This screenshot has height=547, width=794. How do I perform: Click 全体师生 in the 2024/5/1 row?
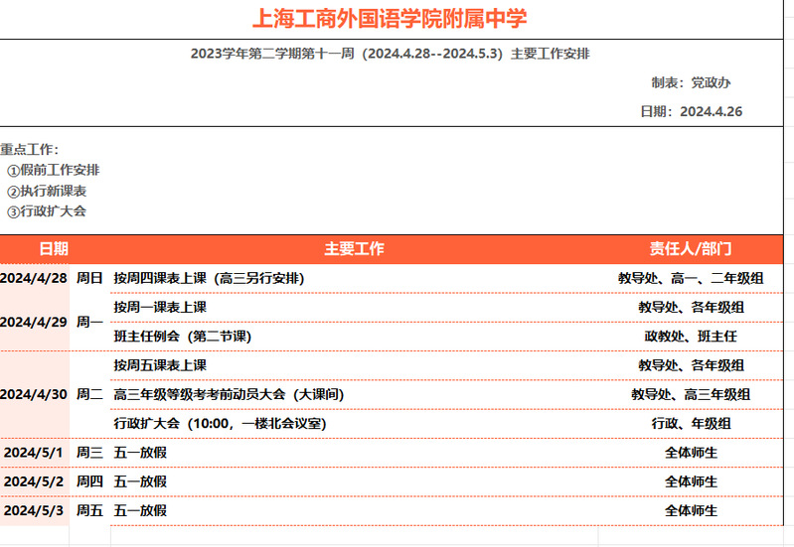691,453
